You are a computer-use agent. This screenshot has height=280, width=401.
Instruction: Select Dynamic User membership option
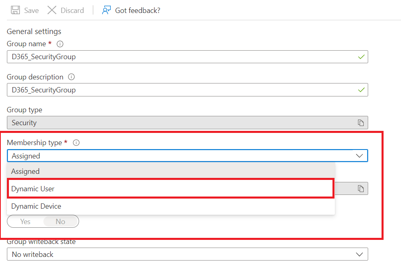click(x=33, y=189)
